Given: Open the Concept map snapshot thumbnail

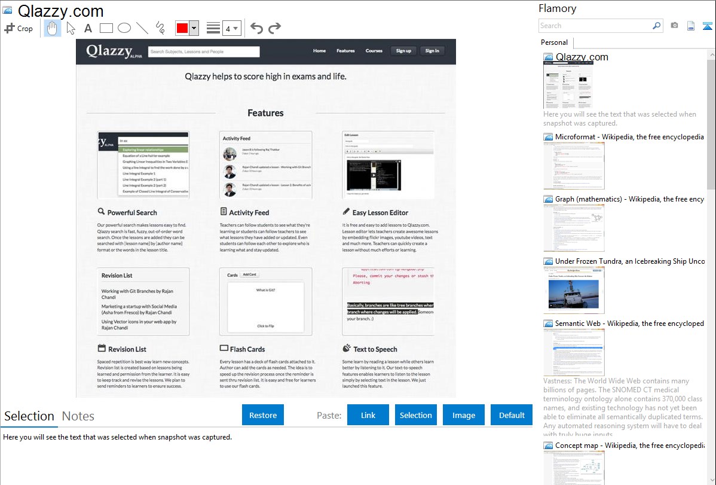Looking at the screenshot, I should tap(574, 468).
